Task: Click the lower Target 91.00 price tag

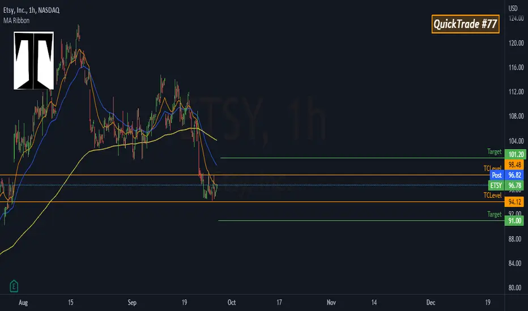Action: (x=514, y=221)
